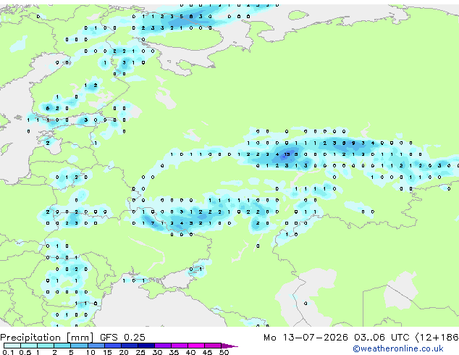The height and width of the screenshot is (355, 459).
Task: Click the "13" precipitation value on the map
Action: [x=287, y=154]
